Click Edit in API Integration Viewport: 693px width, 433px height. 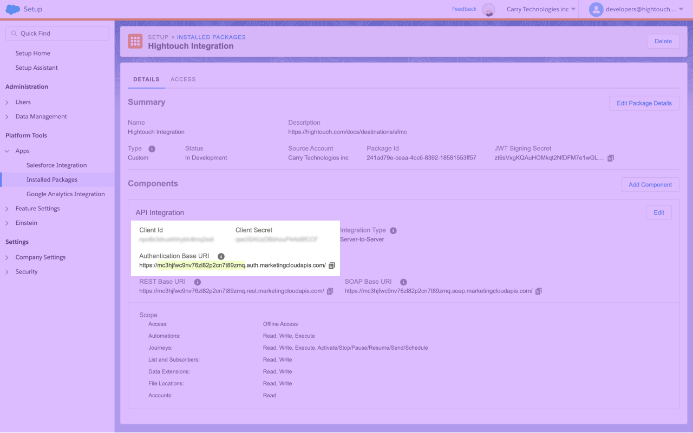click(659, 212)
